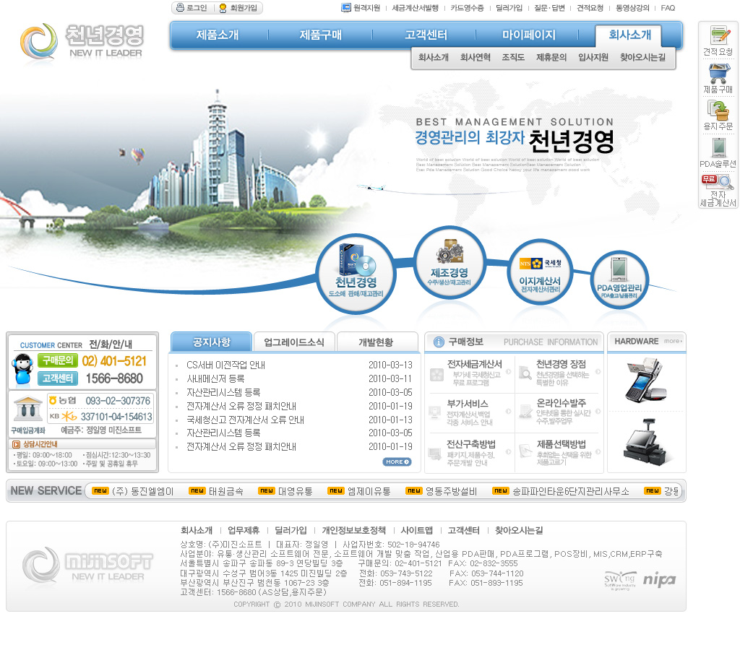Click the 로그인 login lock icon

click(x=180, y=7)
